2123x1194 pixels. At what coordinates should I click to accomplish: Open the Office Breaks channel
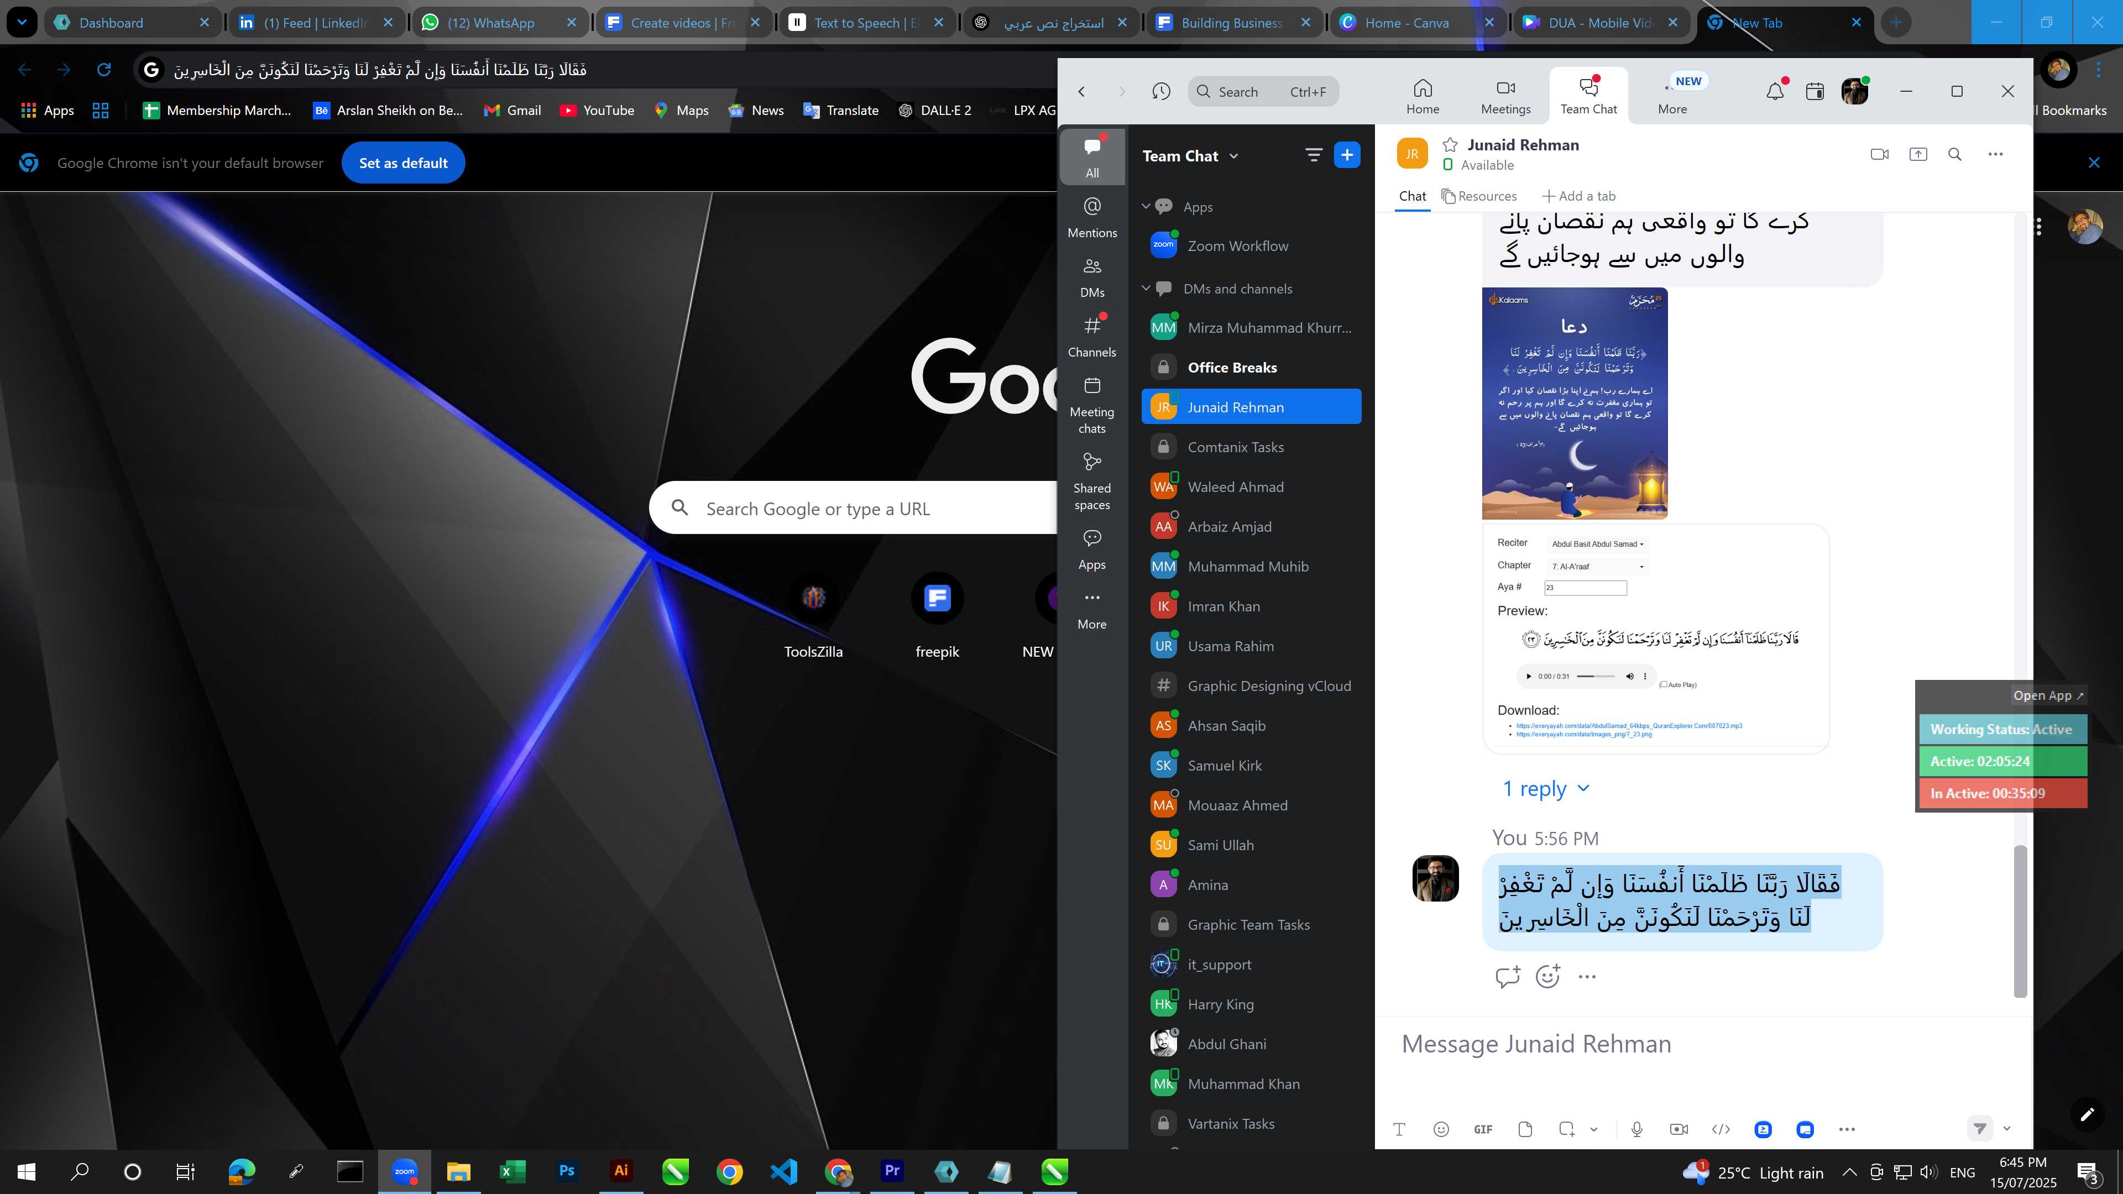pos(1251,368)
